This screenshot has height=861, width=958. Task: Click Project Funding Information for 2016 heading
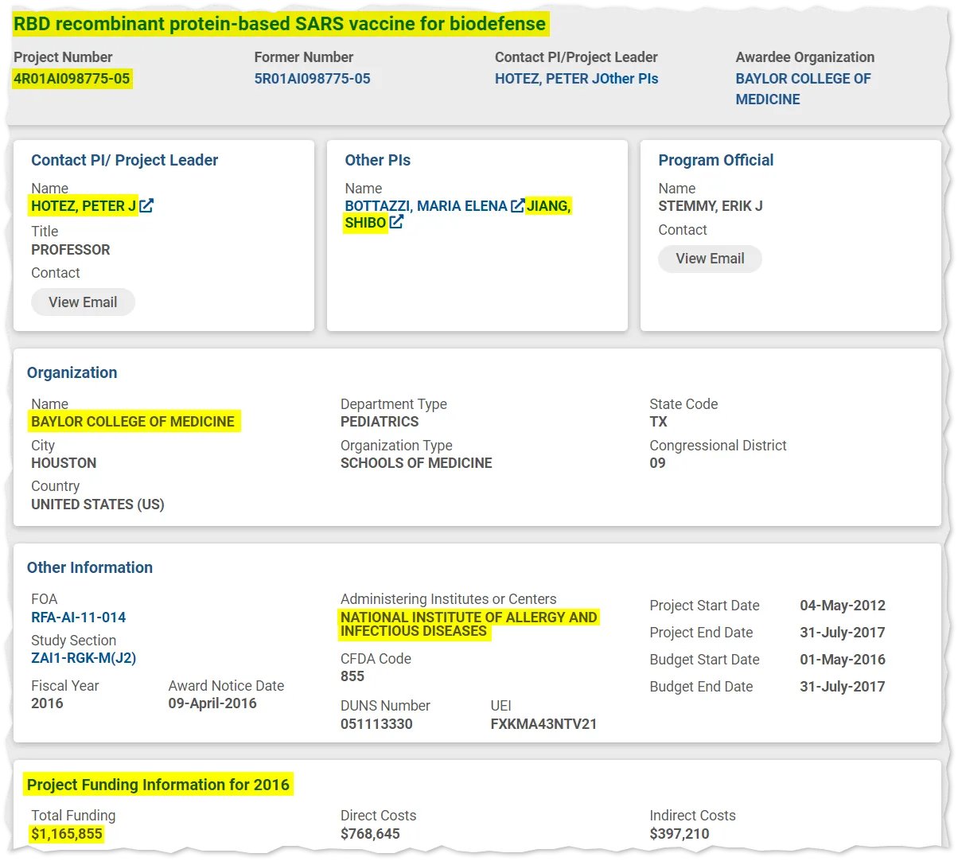(x=158, y=785)
